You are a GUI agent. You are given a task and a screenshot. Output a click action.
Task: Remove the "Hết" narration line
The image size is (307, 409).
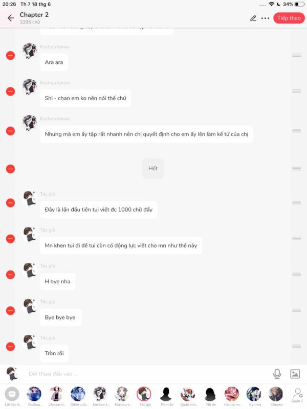pyautogui.click(x=10, y=169)
